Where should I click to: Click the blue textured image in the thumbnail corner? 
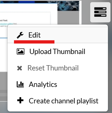[x=68, y=6]
